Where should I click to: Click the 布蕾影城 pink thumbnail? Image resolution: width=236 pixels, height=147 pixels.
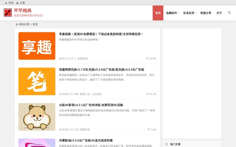click(37, 143)
